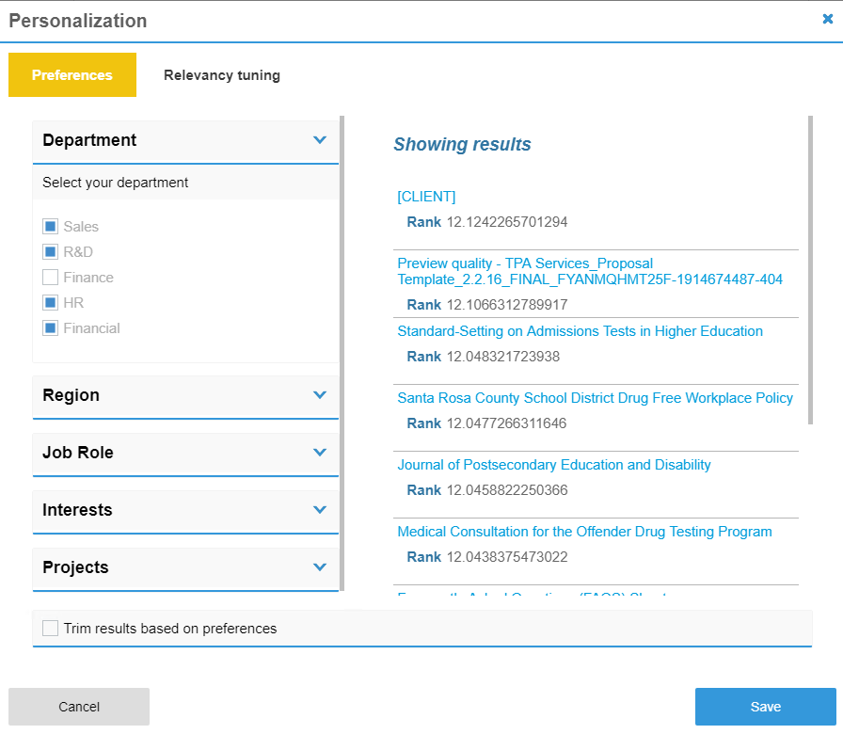
Task: Uncheck the R&D department checkbox
Action: click(51, 252)
